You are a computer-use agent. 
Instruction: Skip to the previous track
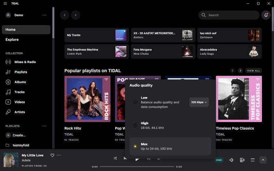pos(125,158)
